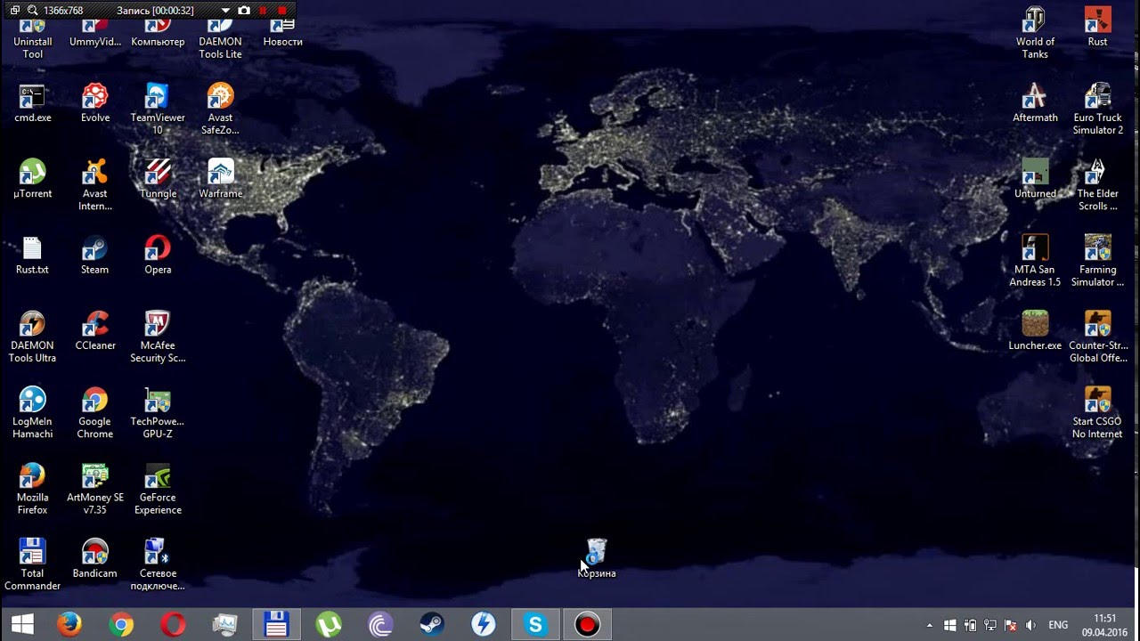Select the Total Commander desktop shortcut
1140x641 pixels.
pos(32,564)
